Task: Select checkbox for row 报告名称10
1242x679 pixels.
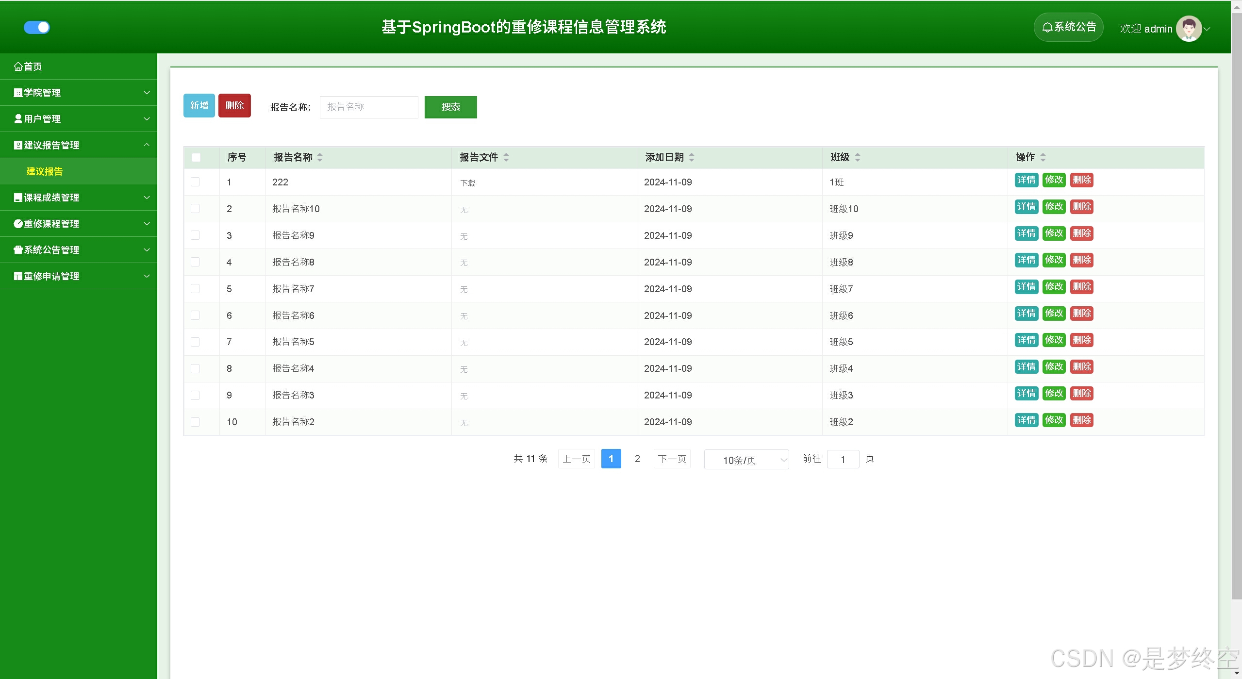Action: coord(195,209)
